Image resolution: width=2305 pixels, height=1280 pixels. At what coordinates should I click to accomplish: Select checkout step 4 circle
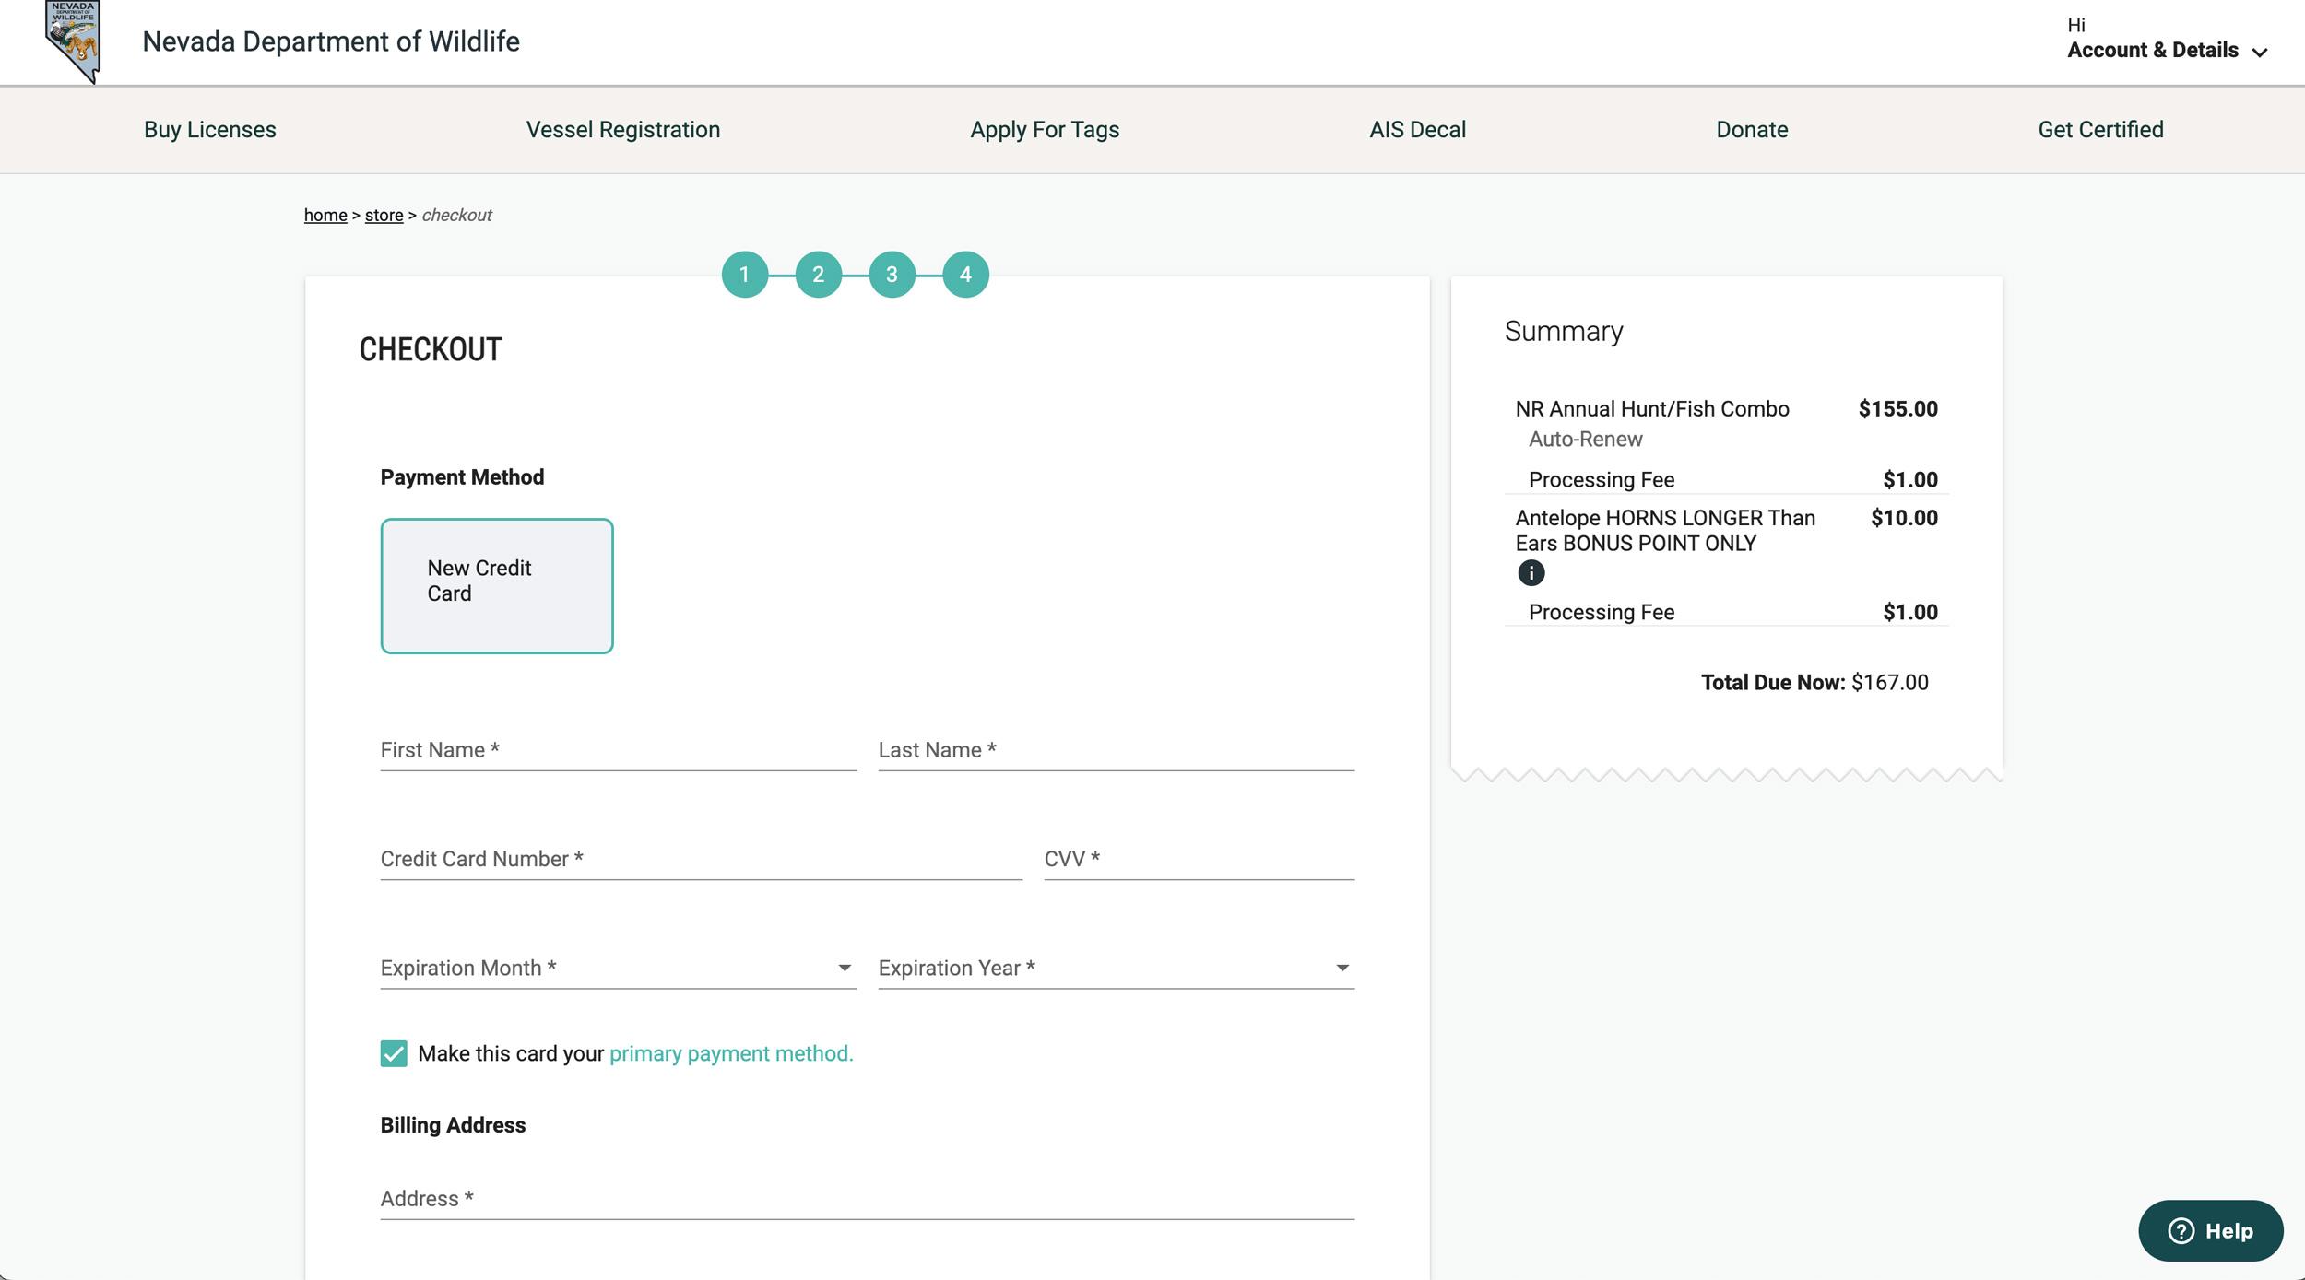tap(966, 274)
